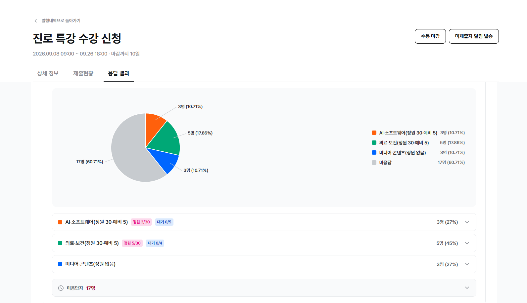Click the 미응답 legend label
The width and height of the screenshot is (527, 303).
coord(385,163)
